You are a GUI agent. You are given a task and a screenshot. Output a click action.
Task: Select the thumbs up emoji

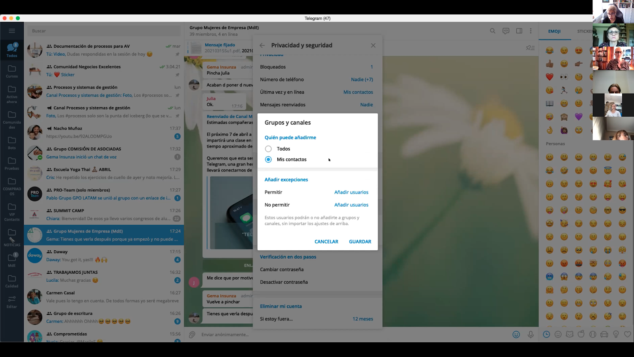(550, 63)
